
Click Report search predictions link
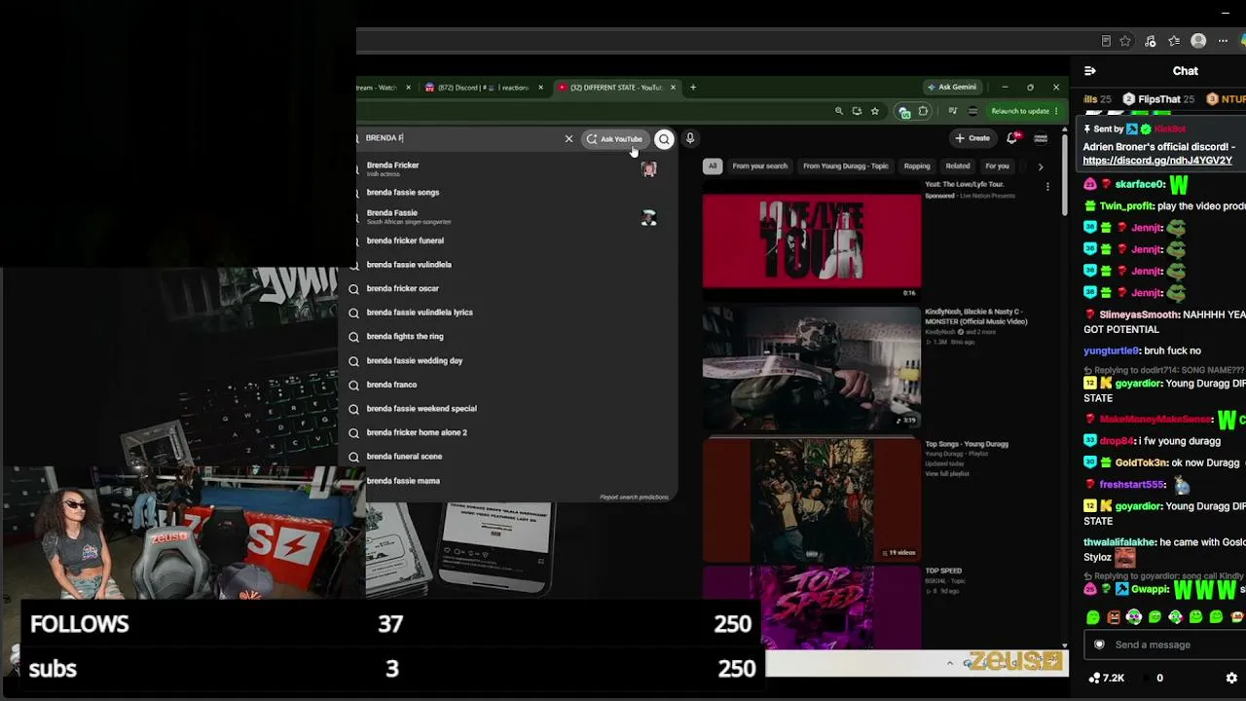coord(634,497)
